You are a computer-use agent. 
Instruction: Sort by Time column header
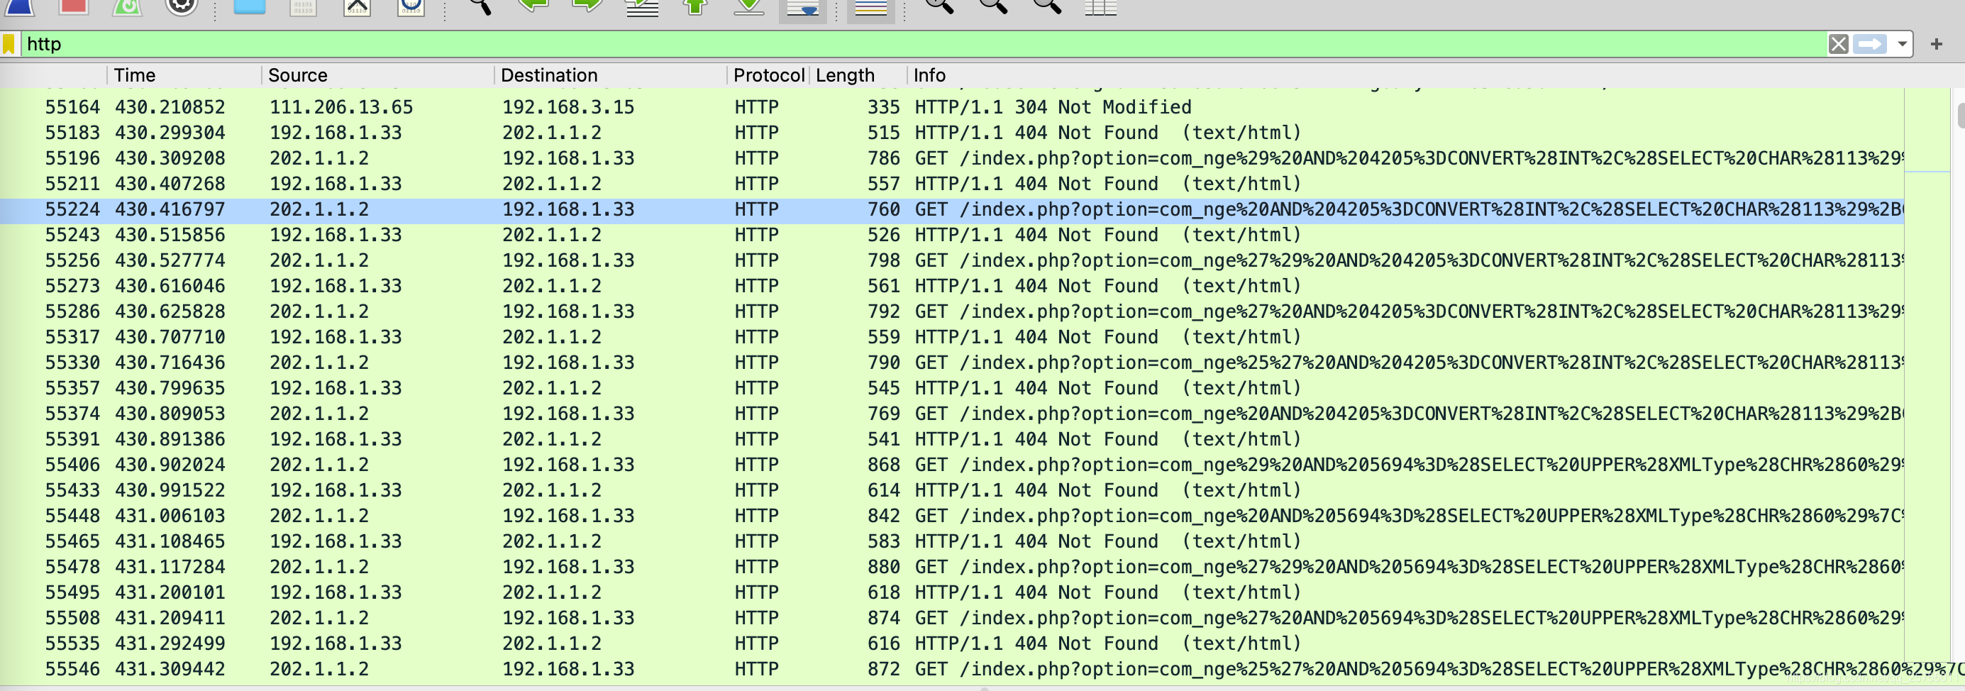tap(183, 74)
